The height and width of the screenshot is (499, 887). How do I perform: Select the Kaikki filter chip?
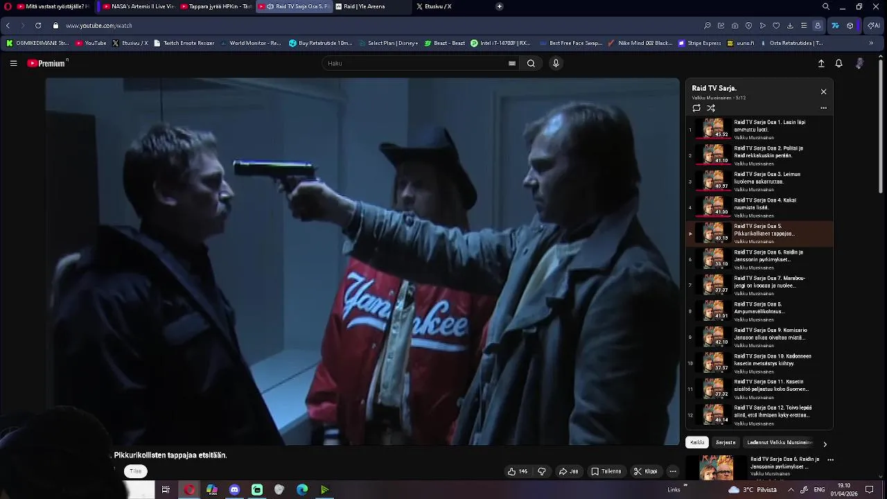point(697,442)
